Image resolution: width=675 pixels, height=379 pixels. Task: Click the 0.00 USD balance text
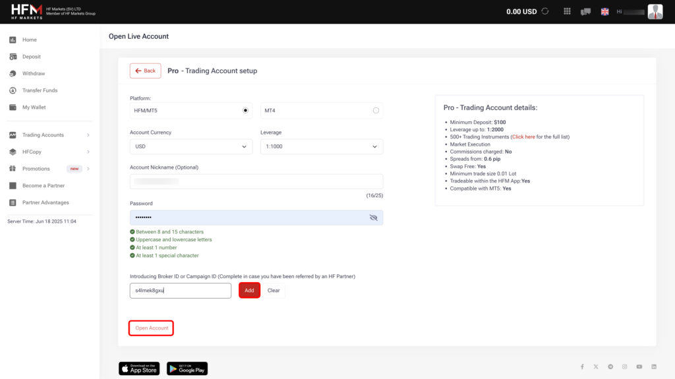521,12
